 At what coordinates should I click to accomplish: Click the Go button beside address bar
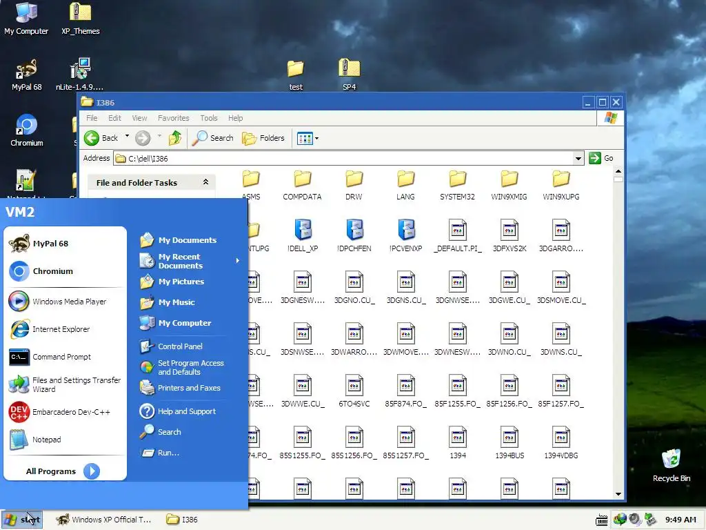click(x=601, y=158)
